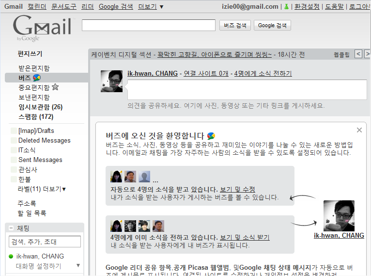The image size is (371, 276).
Task: Click the Google 검색 button
Action: point(272,25)
